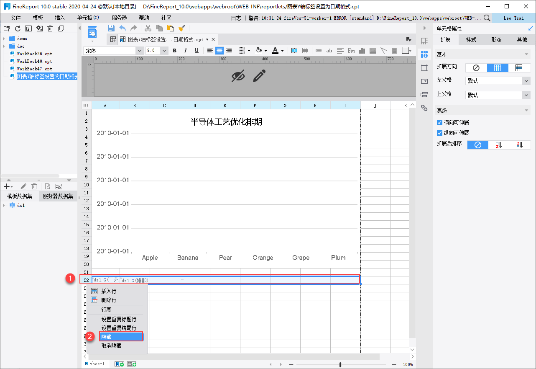Viewport: 536px width, 369px height.
Task: Open the 插入 menu
Action: pos(60,18)
